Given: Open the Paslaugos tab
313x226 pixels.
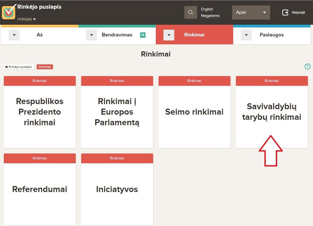Looking at the screenshot, I should (x=272, y=35).
